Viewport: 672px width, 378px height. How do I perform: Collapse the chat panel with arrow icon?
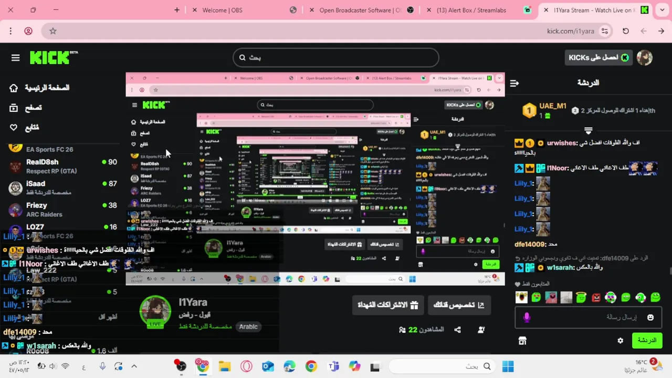point(514,83)
